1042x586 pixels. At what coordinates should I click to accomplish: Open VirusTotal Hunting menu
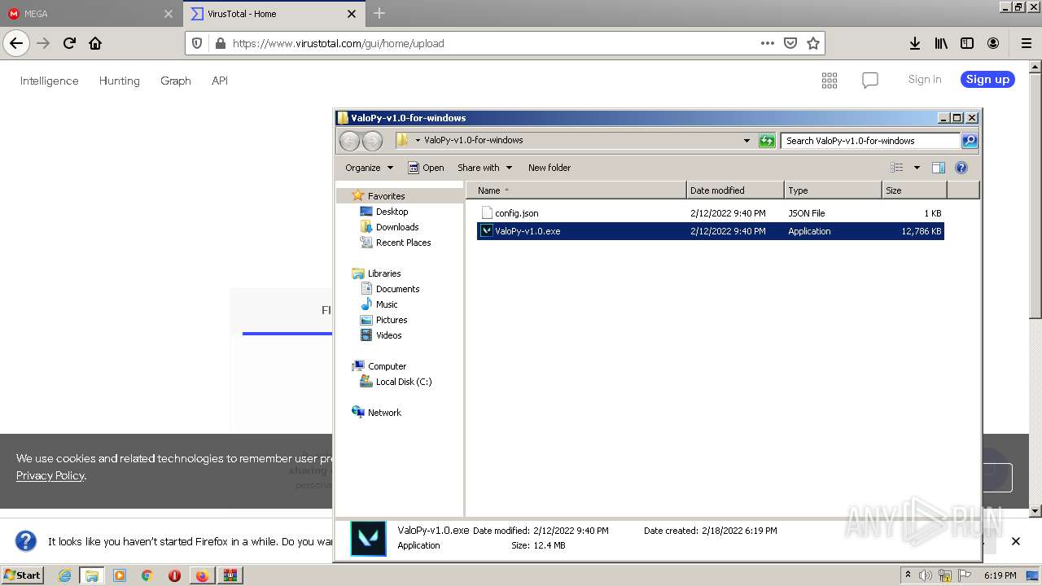pos(120,81)
